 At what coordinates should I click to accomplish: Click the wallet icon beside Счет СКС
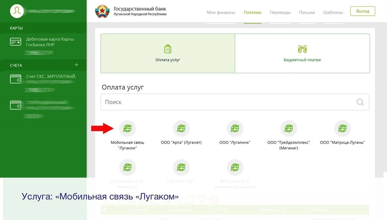(x=16, y=79)
